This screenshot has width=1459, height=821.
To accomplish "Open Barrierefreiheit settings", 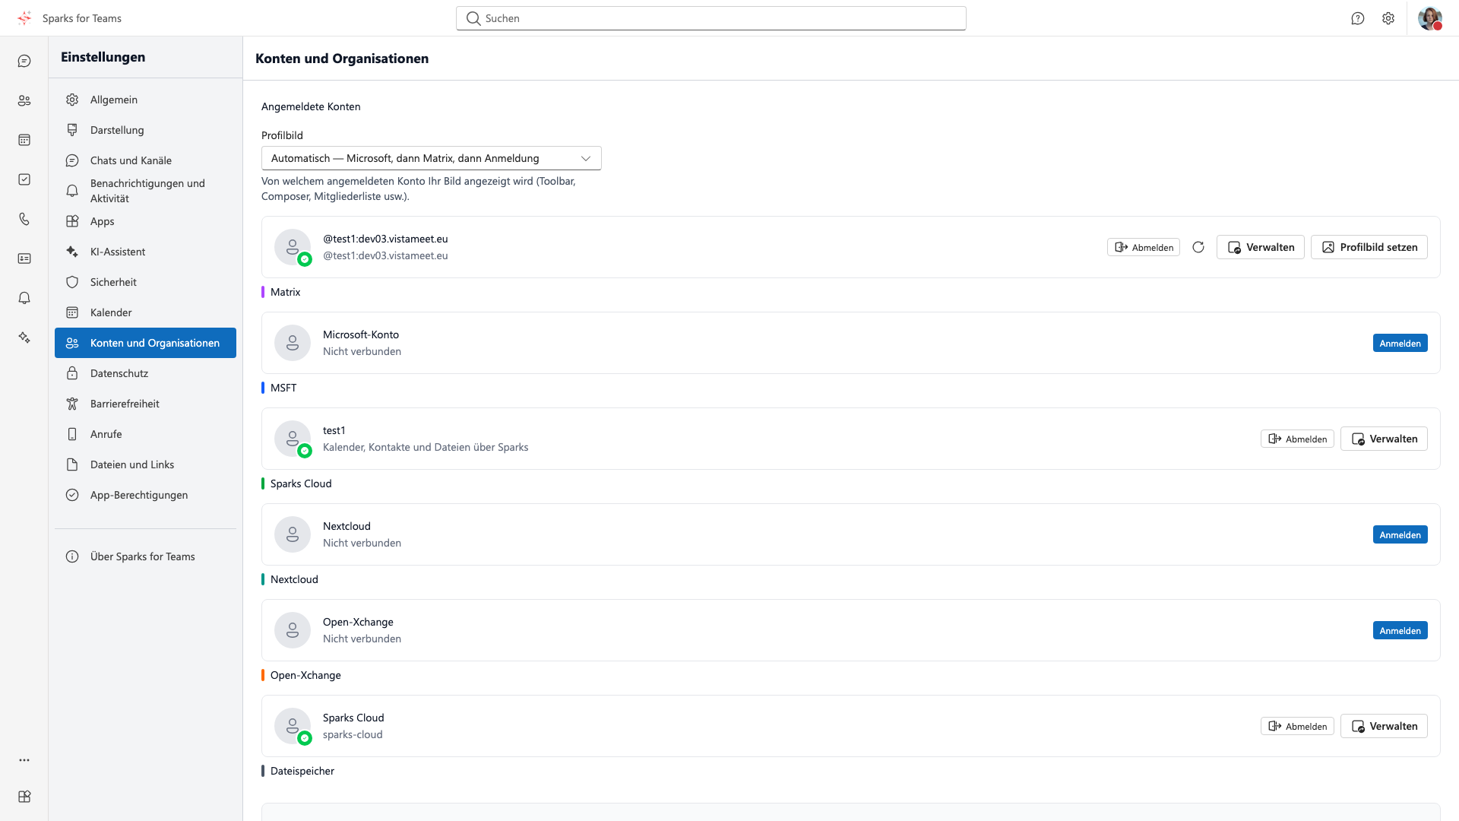I will [145, 404].
